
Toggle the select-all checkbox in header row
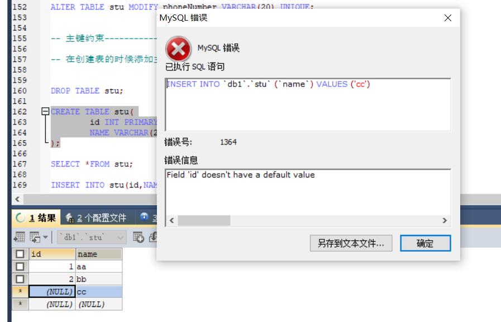tap(20, 254)
